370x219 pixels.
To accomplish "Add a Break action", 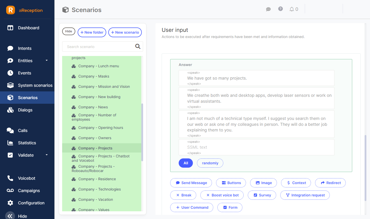I will [x=183, y=195].
